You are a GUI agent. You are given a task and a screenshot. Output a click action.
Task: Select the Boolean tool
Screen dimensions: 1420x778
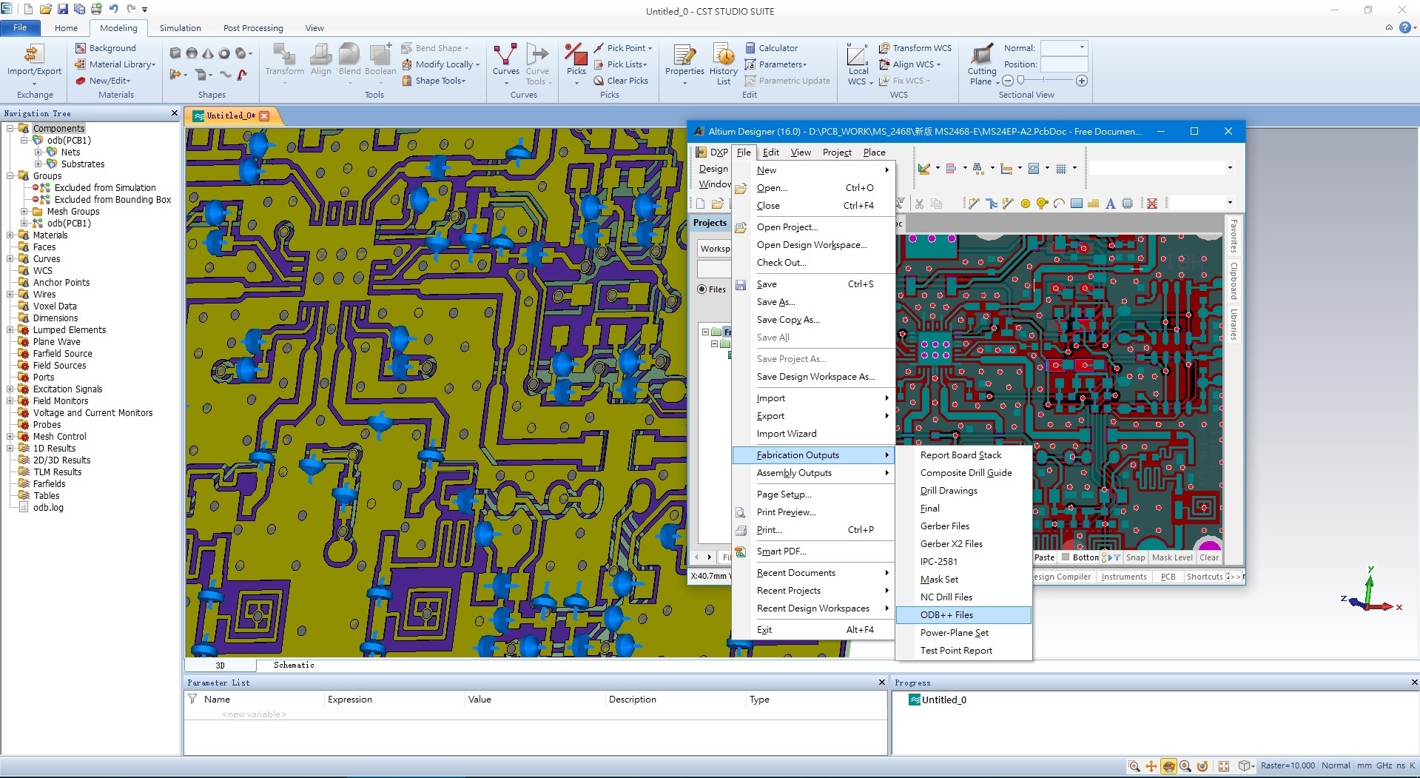(380, 61)
